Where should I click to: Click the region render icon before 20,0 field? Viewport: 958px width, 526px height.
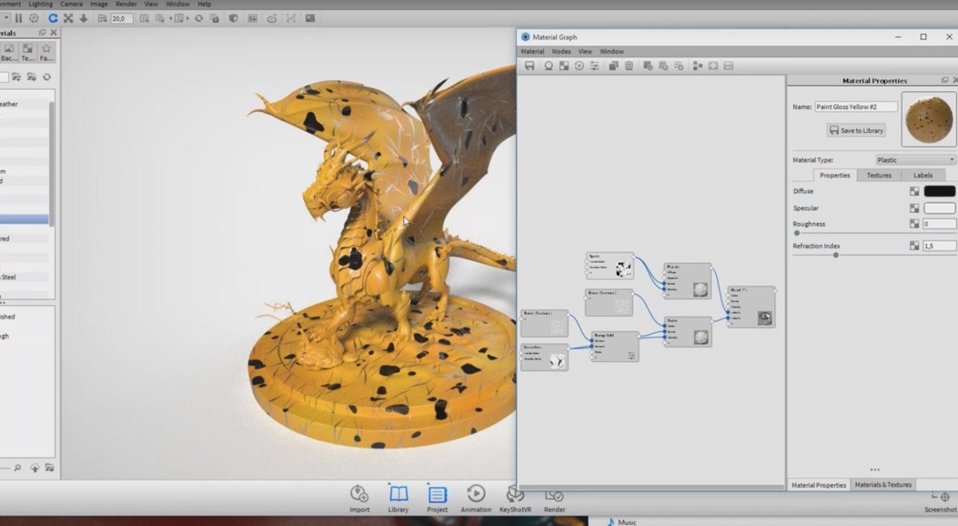102,19
